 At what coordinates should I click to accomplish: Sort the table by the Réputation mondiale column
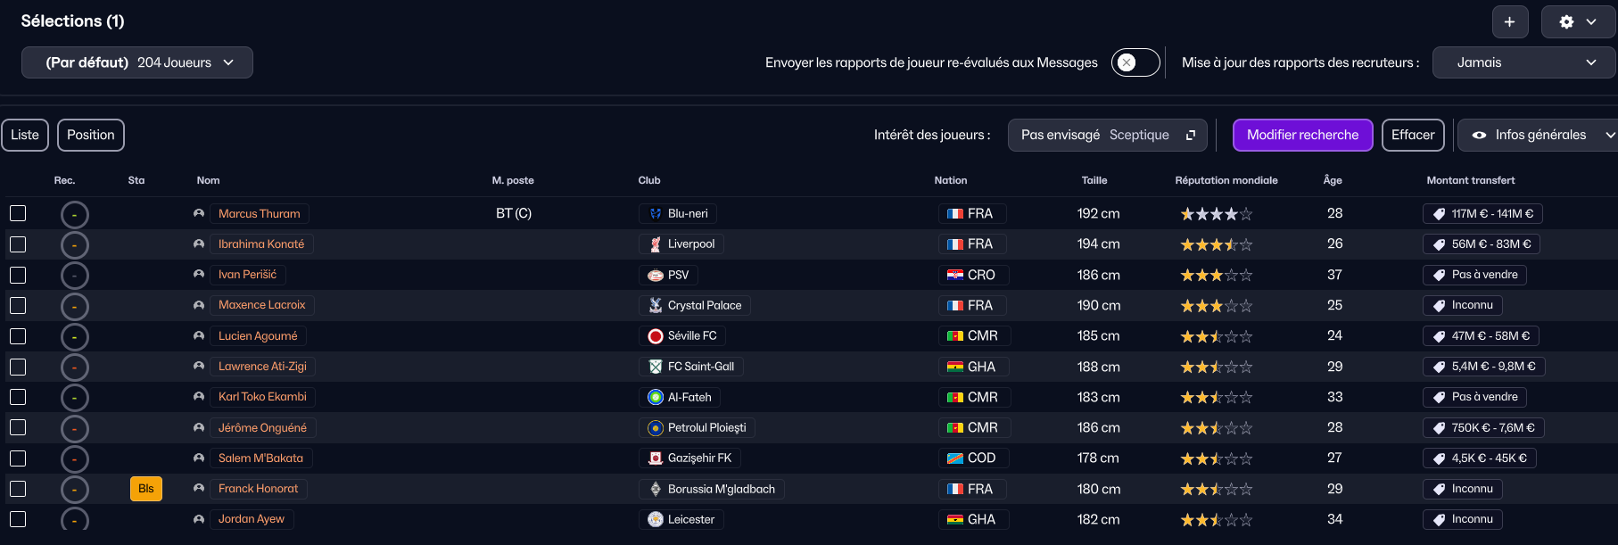1226,180
